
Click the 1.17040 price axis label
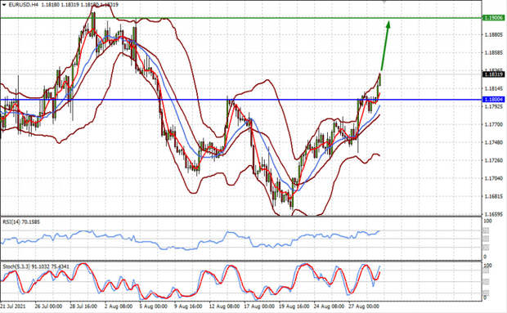coord(494,178)
